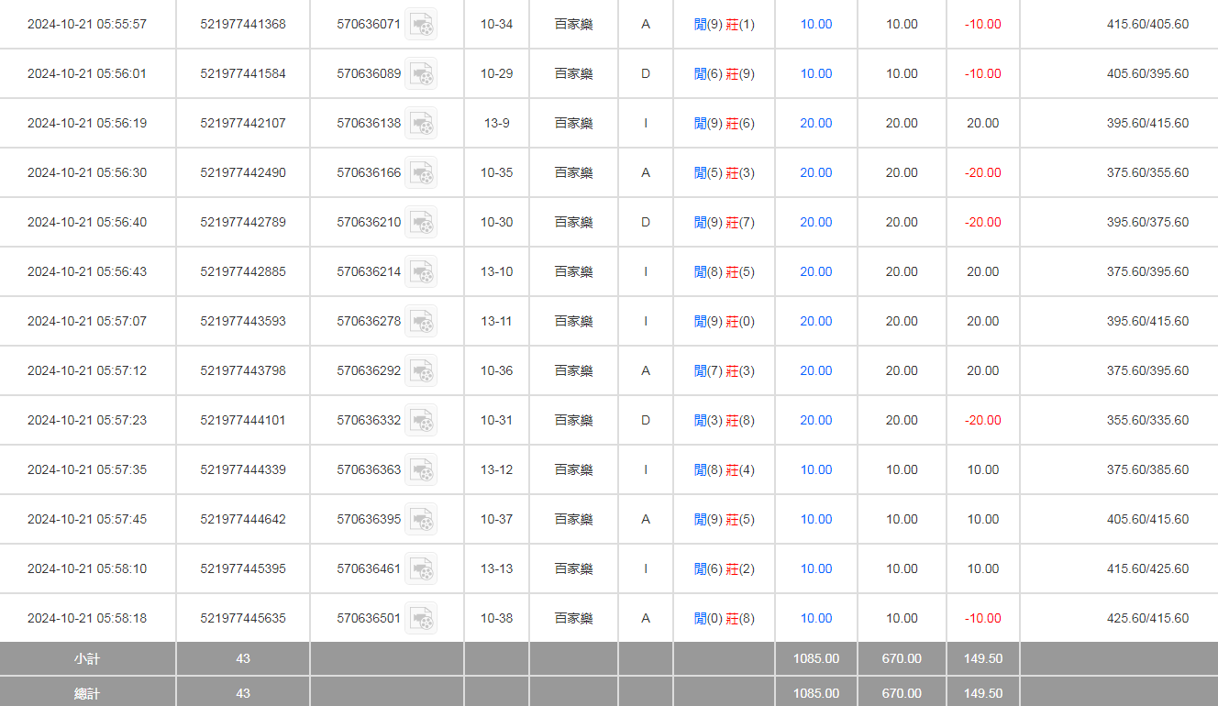Play the replay for game 570636501
Image resolution: width=1218 pixels, height=706 pixels.
pos(421,618)
